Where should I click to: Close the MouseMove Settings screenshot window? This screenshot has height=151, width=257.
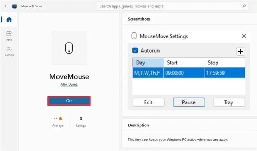pos(244,36)
